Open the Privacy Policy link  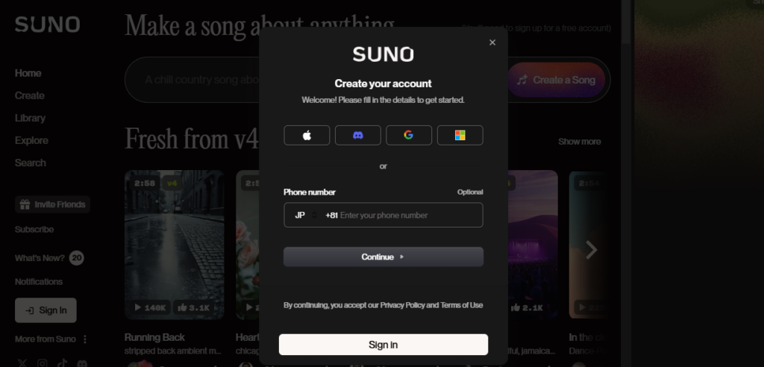(402, 305)
